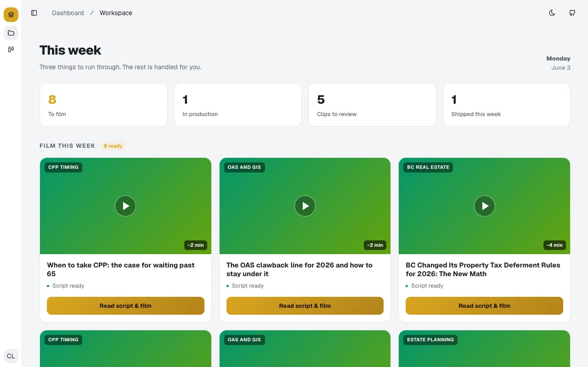Open the '5 Clips to review' card

[372, 105]
